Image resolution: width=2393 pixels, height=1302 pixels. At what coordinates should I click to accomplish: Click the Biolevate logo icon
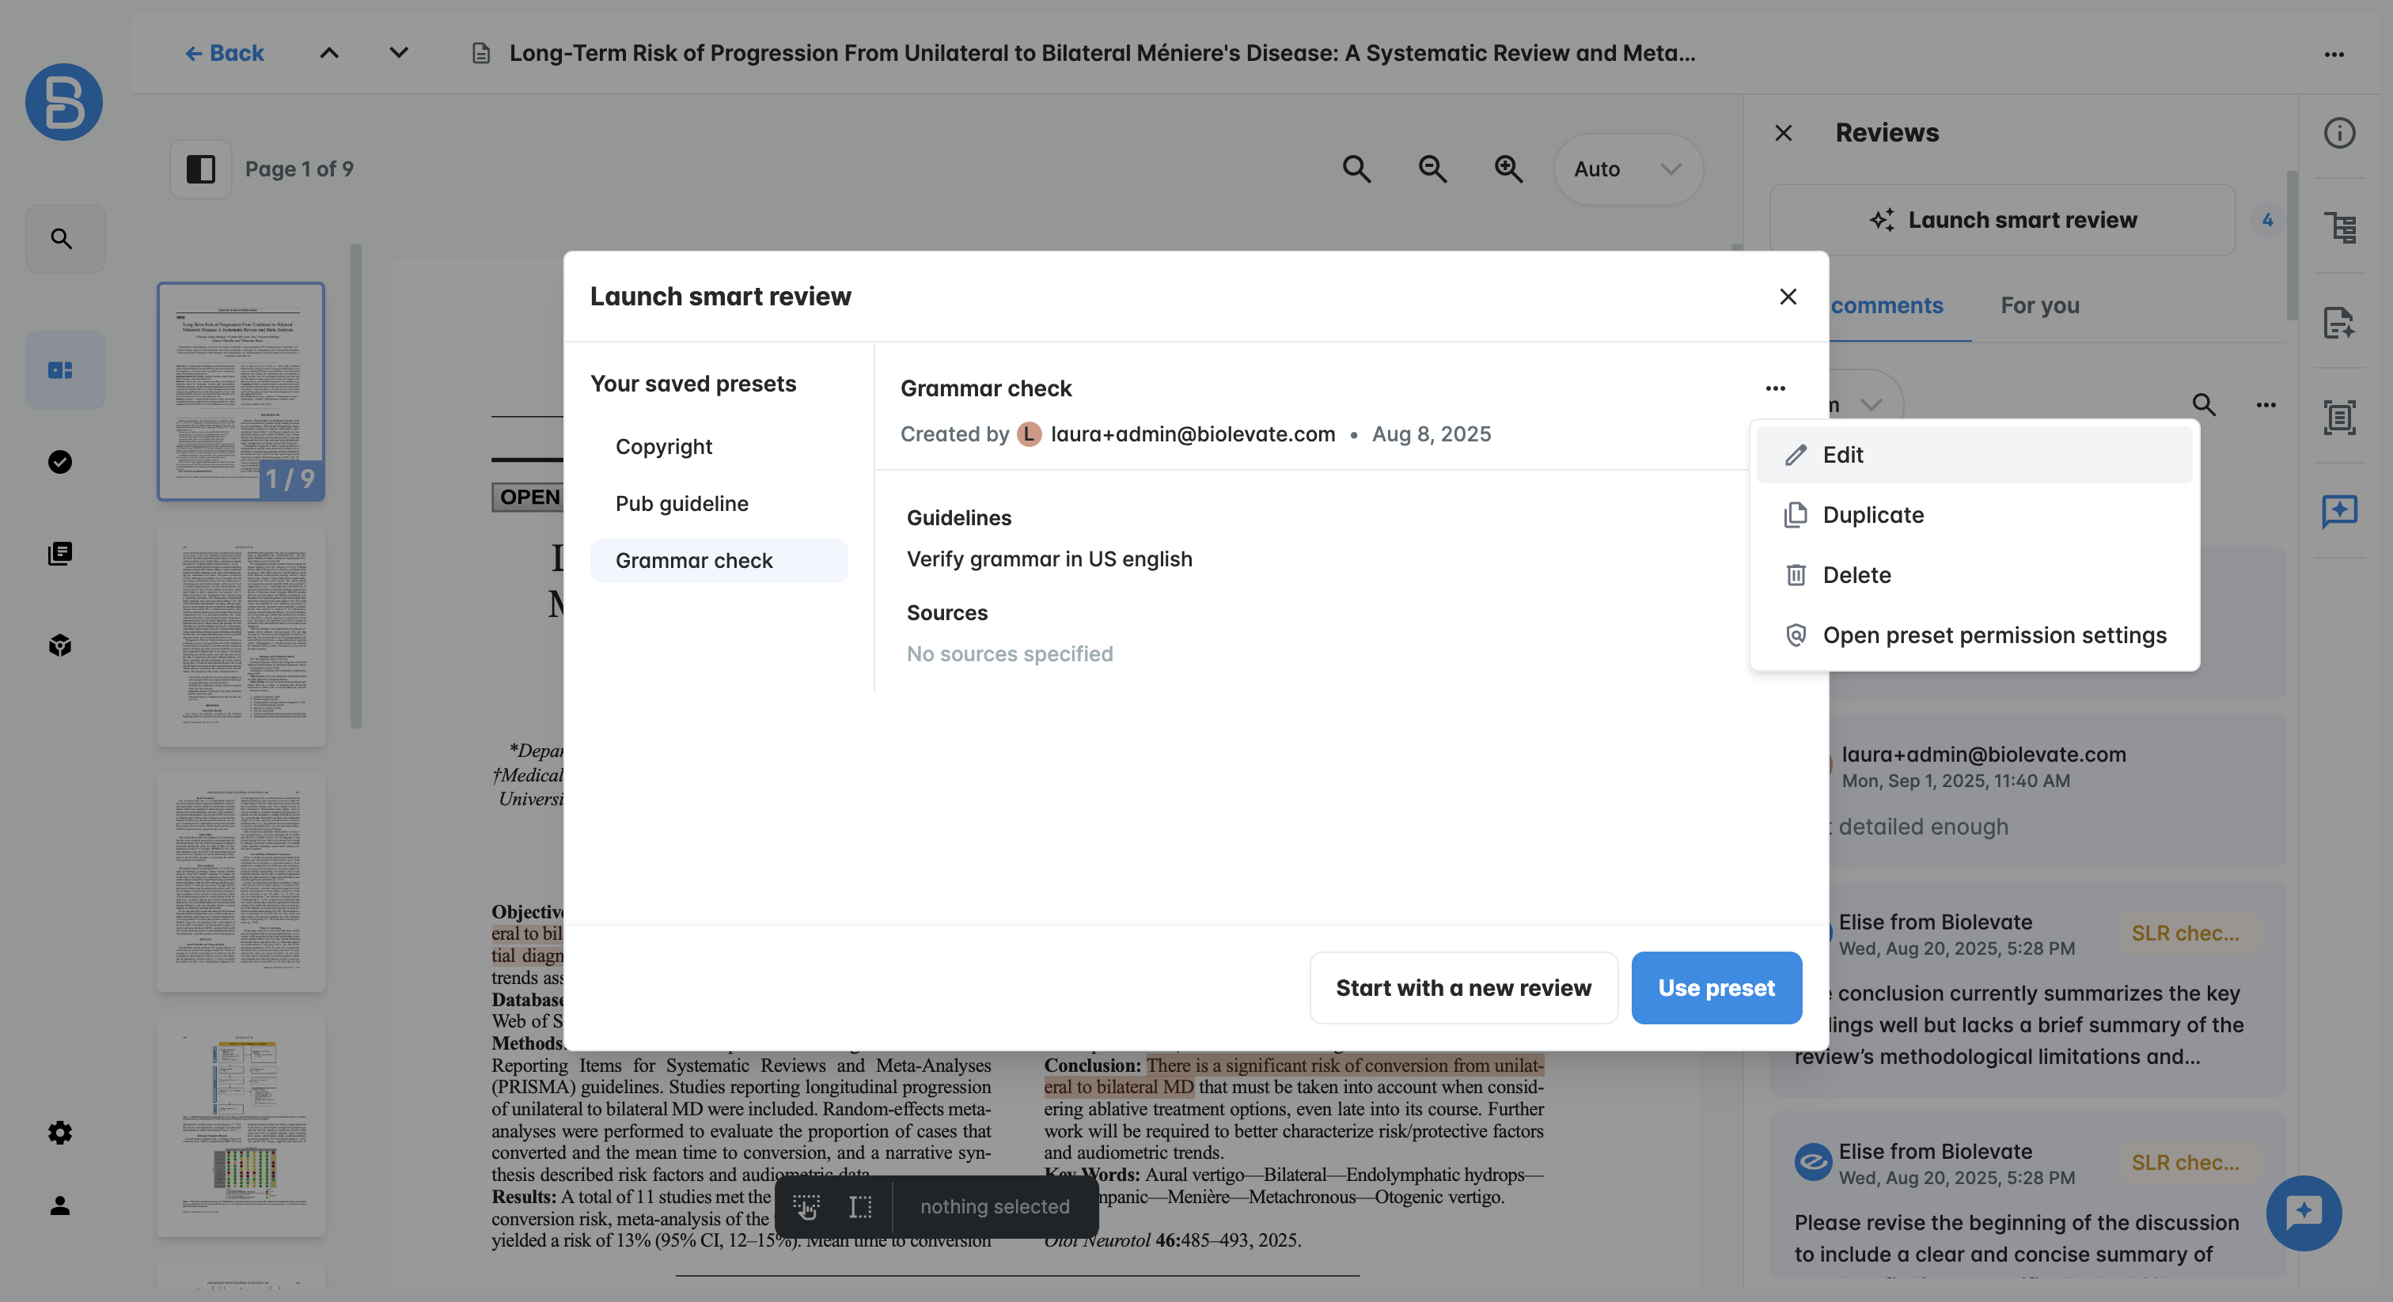pos(63,101)
